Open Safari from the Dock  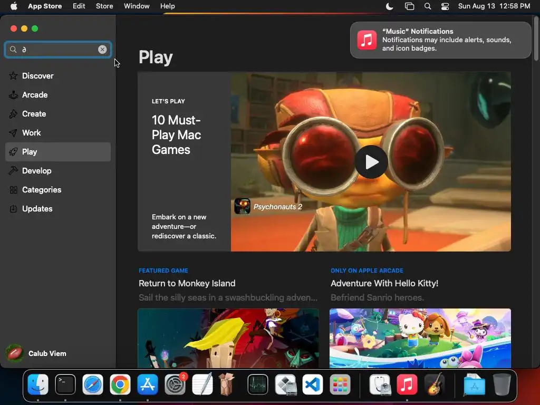[x=93, y=384]
